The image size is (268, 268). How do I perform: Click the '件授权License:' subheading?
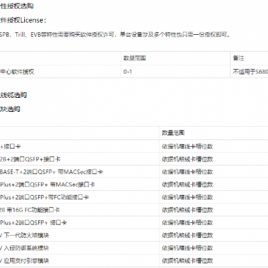coord(23,20)
